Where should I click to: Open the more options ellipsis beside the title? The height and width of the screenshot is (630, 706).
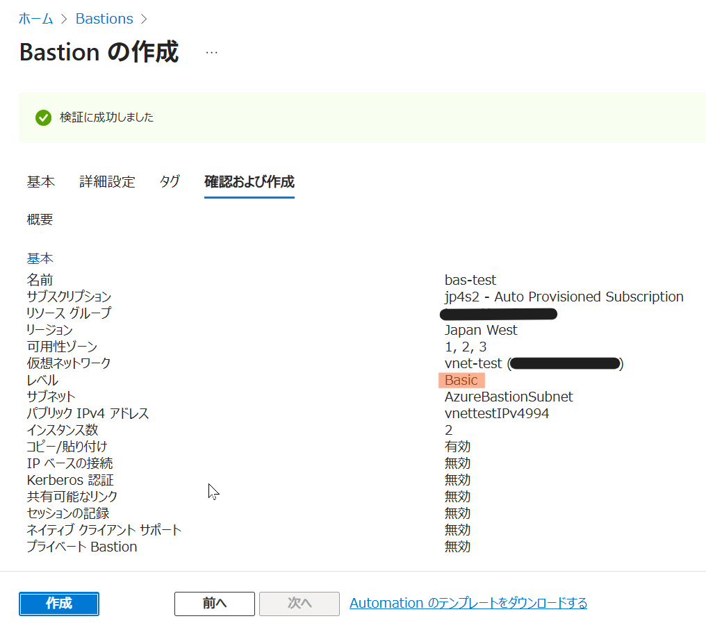[x=211, y=53]
